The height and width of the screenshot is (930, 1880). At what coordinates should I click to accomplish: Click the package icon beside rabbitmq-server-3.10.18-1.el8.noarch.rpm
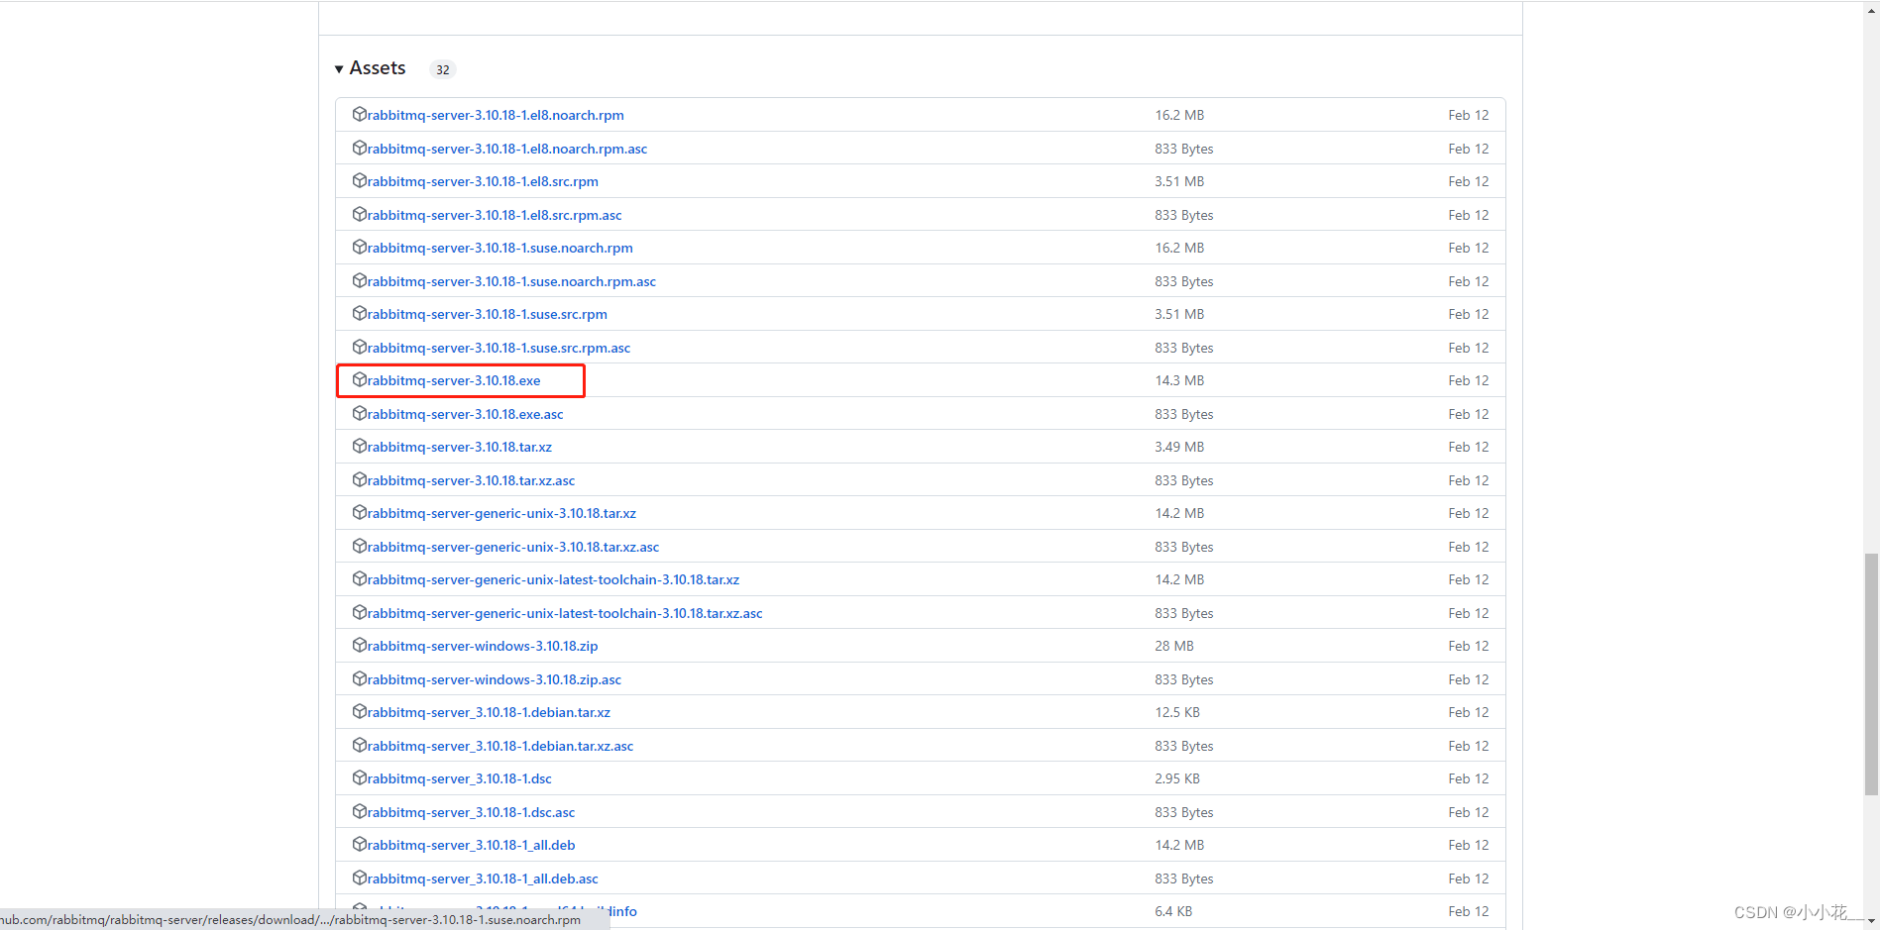click(360, 115)
